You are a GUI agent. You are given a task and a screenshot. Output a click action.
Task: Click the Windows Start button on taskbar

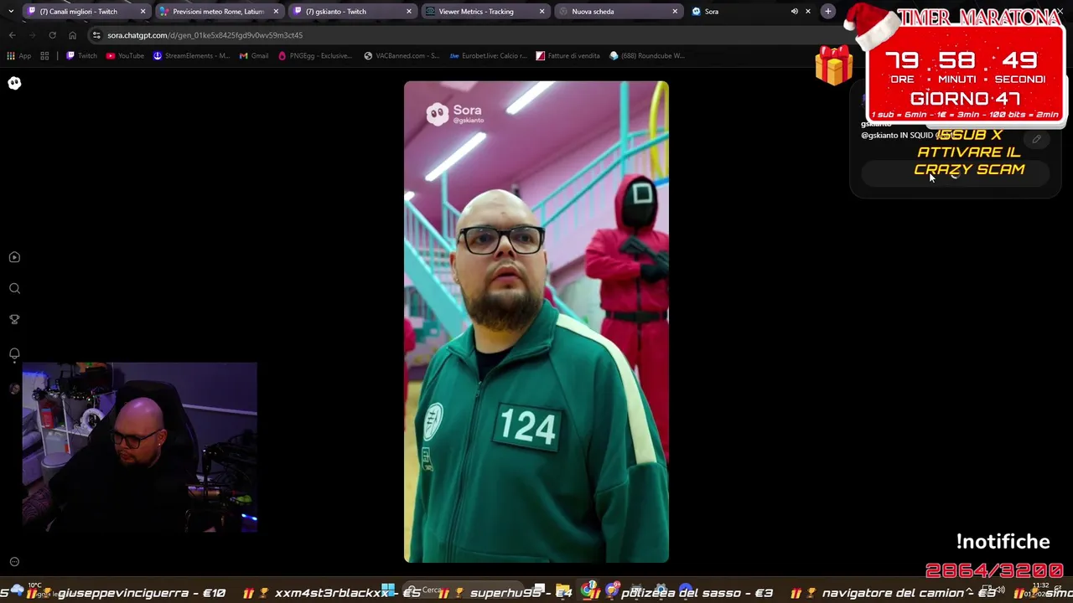[x=388, y=590]
